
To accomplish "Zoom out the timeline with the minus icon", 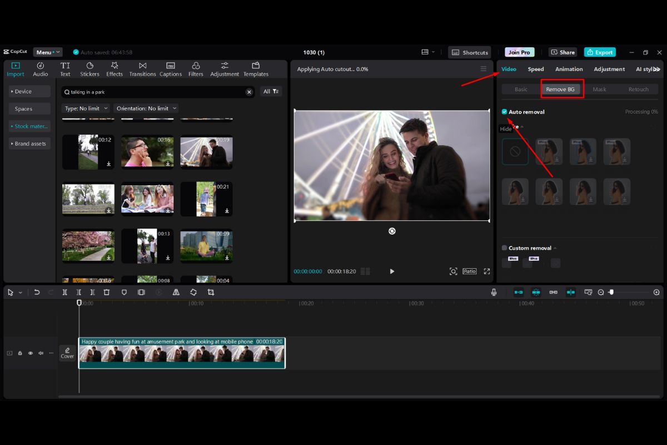I will tap(601, 292).
